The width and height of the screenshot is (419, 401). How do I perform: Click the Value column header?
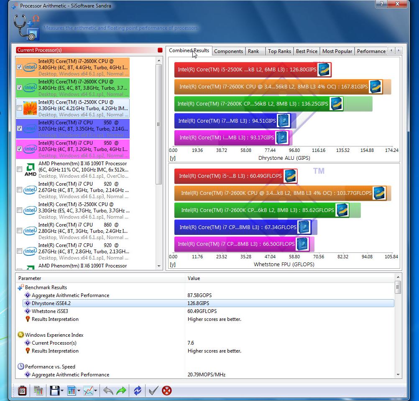[290, 278]
